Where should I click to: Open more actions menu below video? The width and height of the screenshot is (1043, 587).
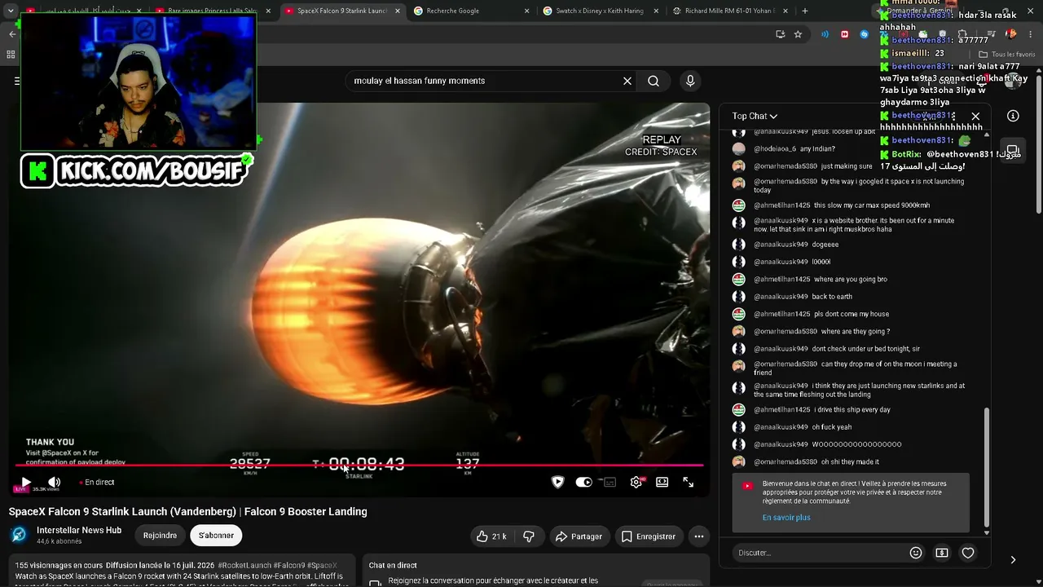point(699,536)
